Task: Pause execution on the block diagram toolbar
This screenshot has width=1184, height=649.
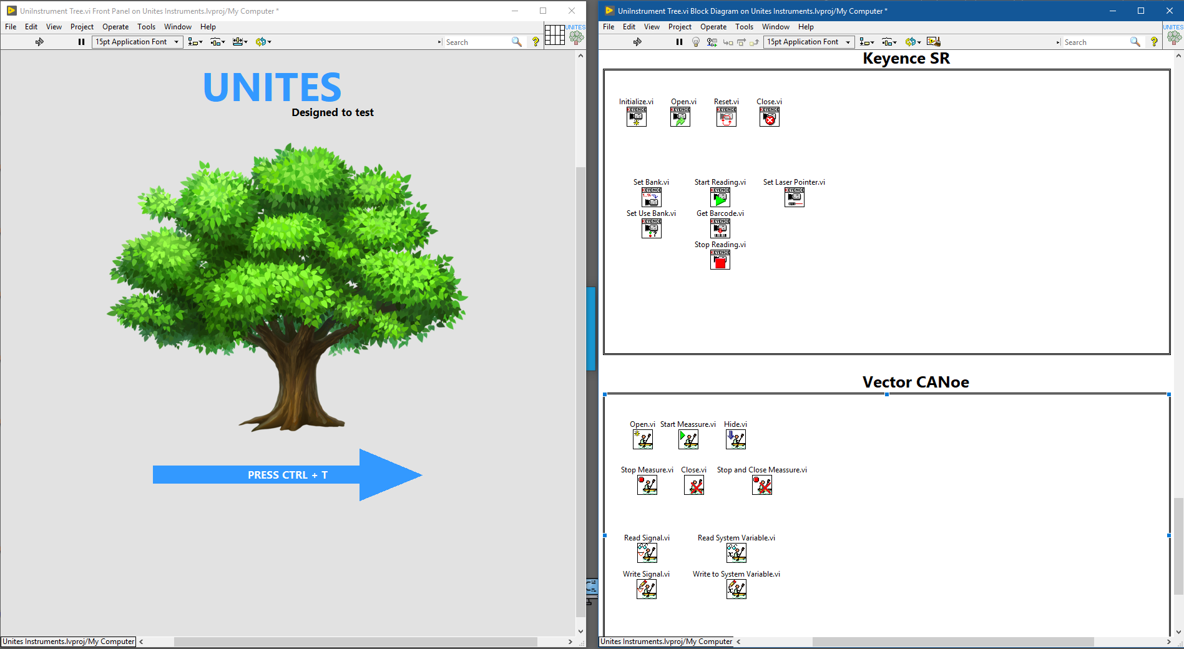Action: click(x=679, y=42)
